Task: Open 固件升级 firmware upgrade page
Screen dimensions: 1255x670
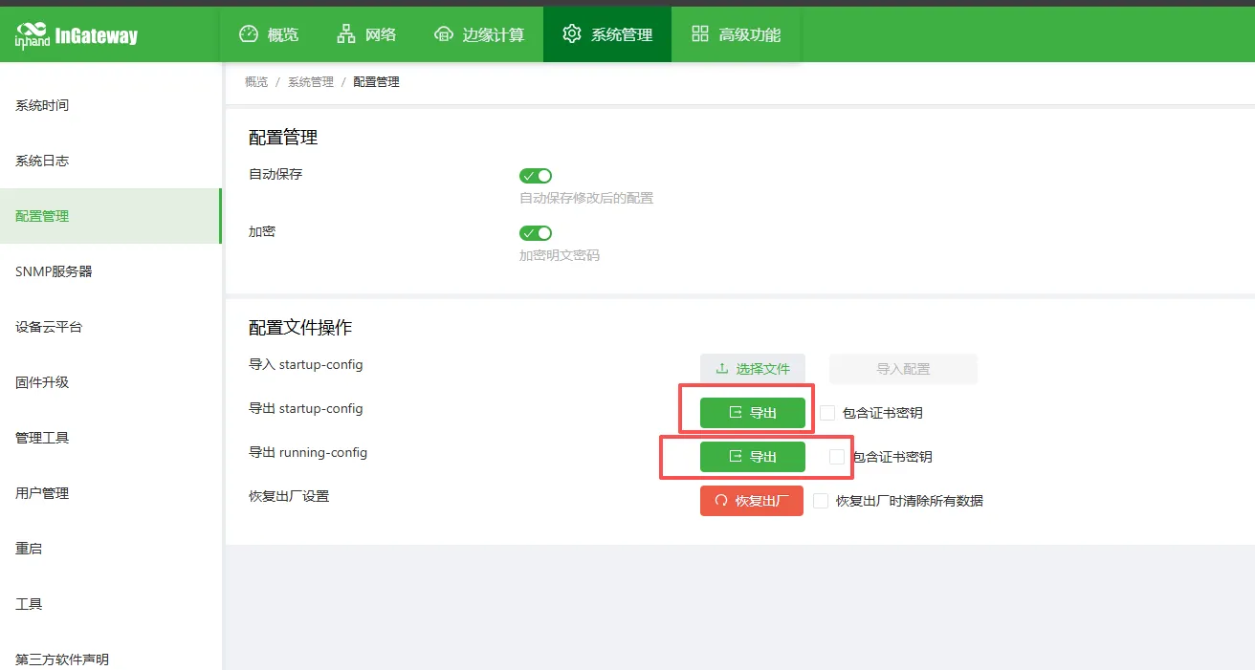Action: coord(110,382)
